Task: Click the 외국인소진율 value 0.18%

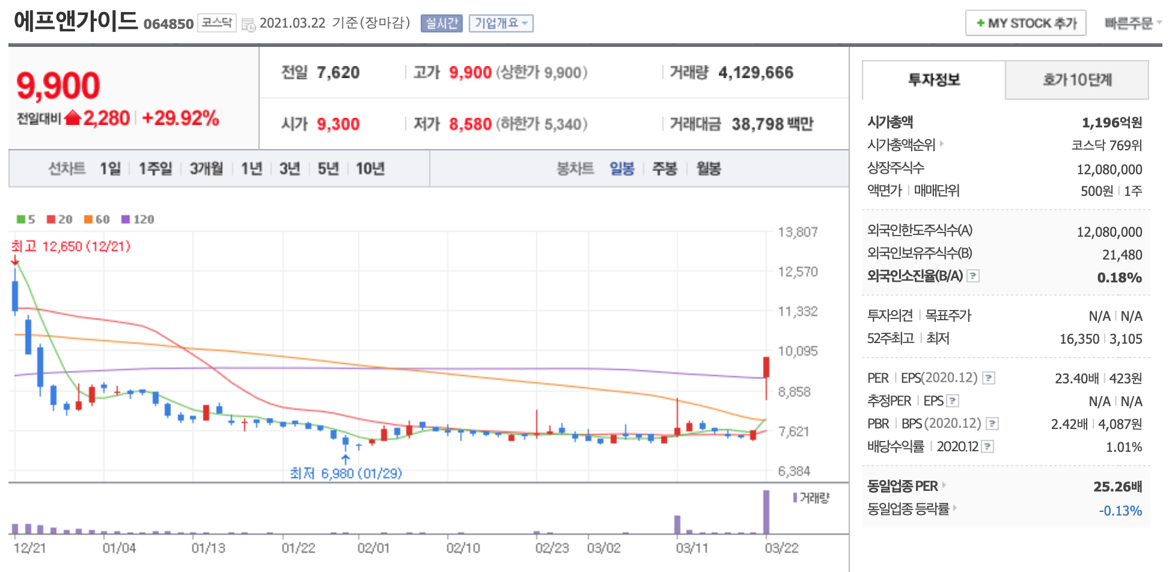Action: coord(1120,278)
